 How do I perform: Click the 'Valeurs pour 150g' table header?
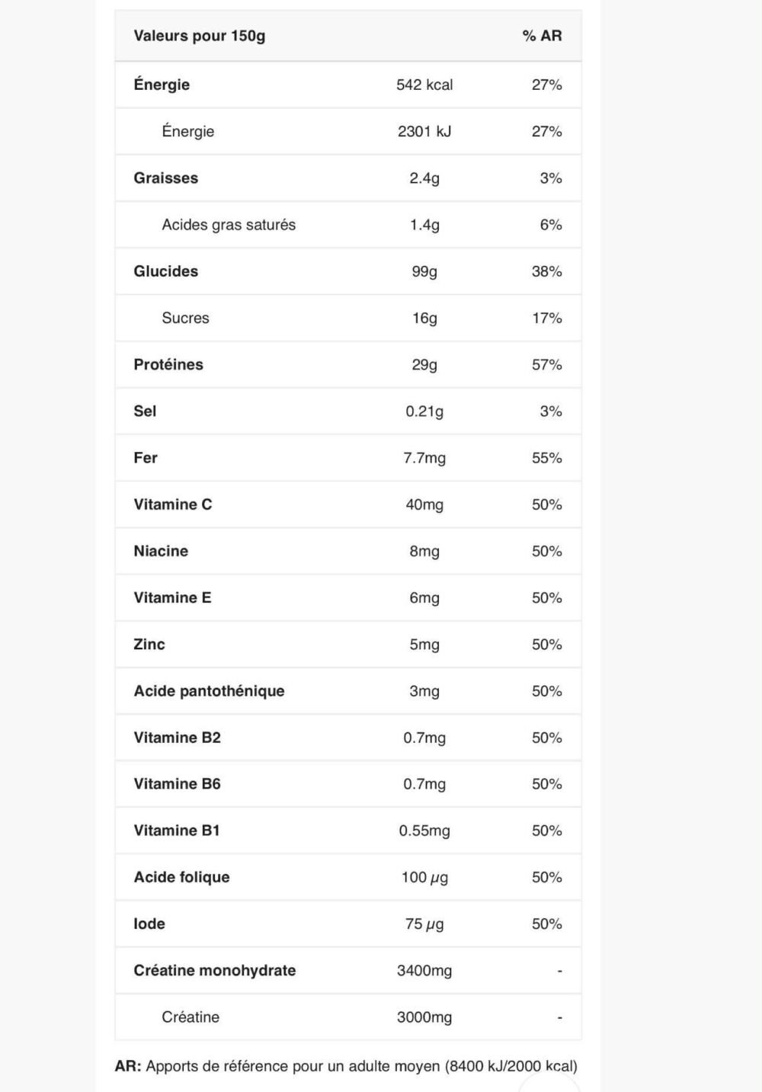tap(200, 36)
